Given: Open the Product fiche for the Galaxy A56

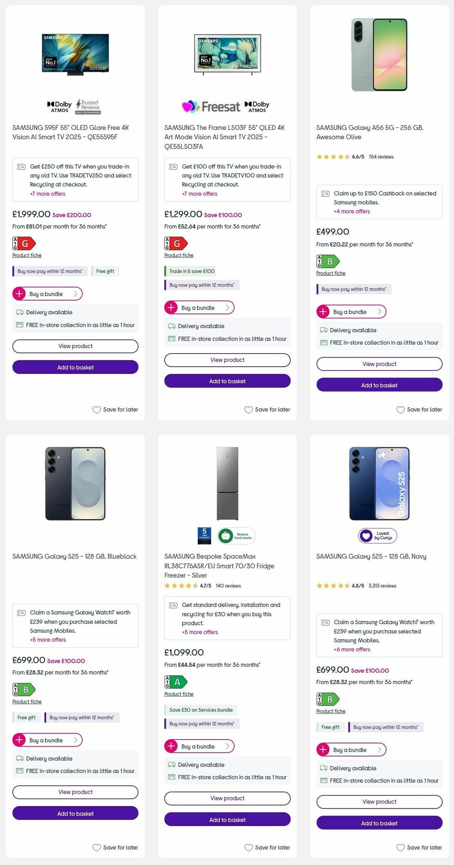Looking at the screenshot, I should [x=330, y=273].
